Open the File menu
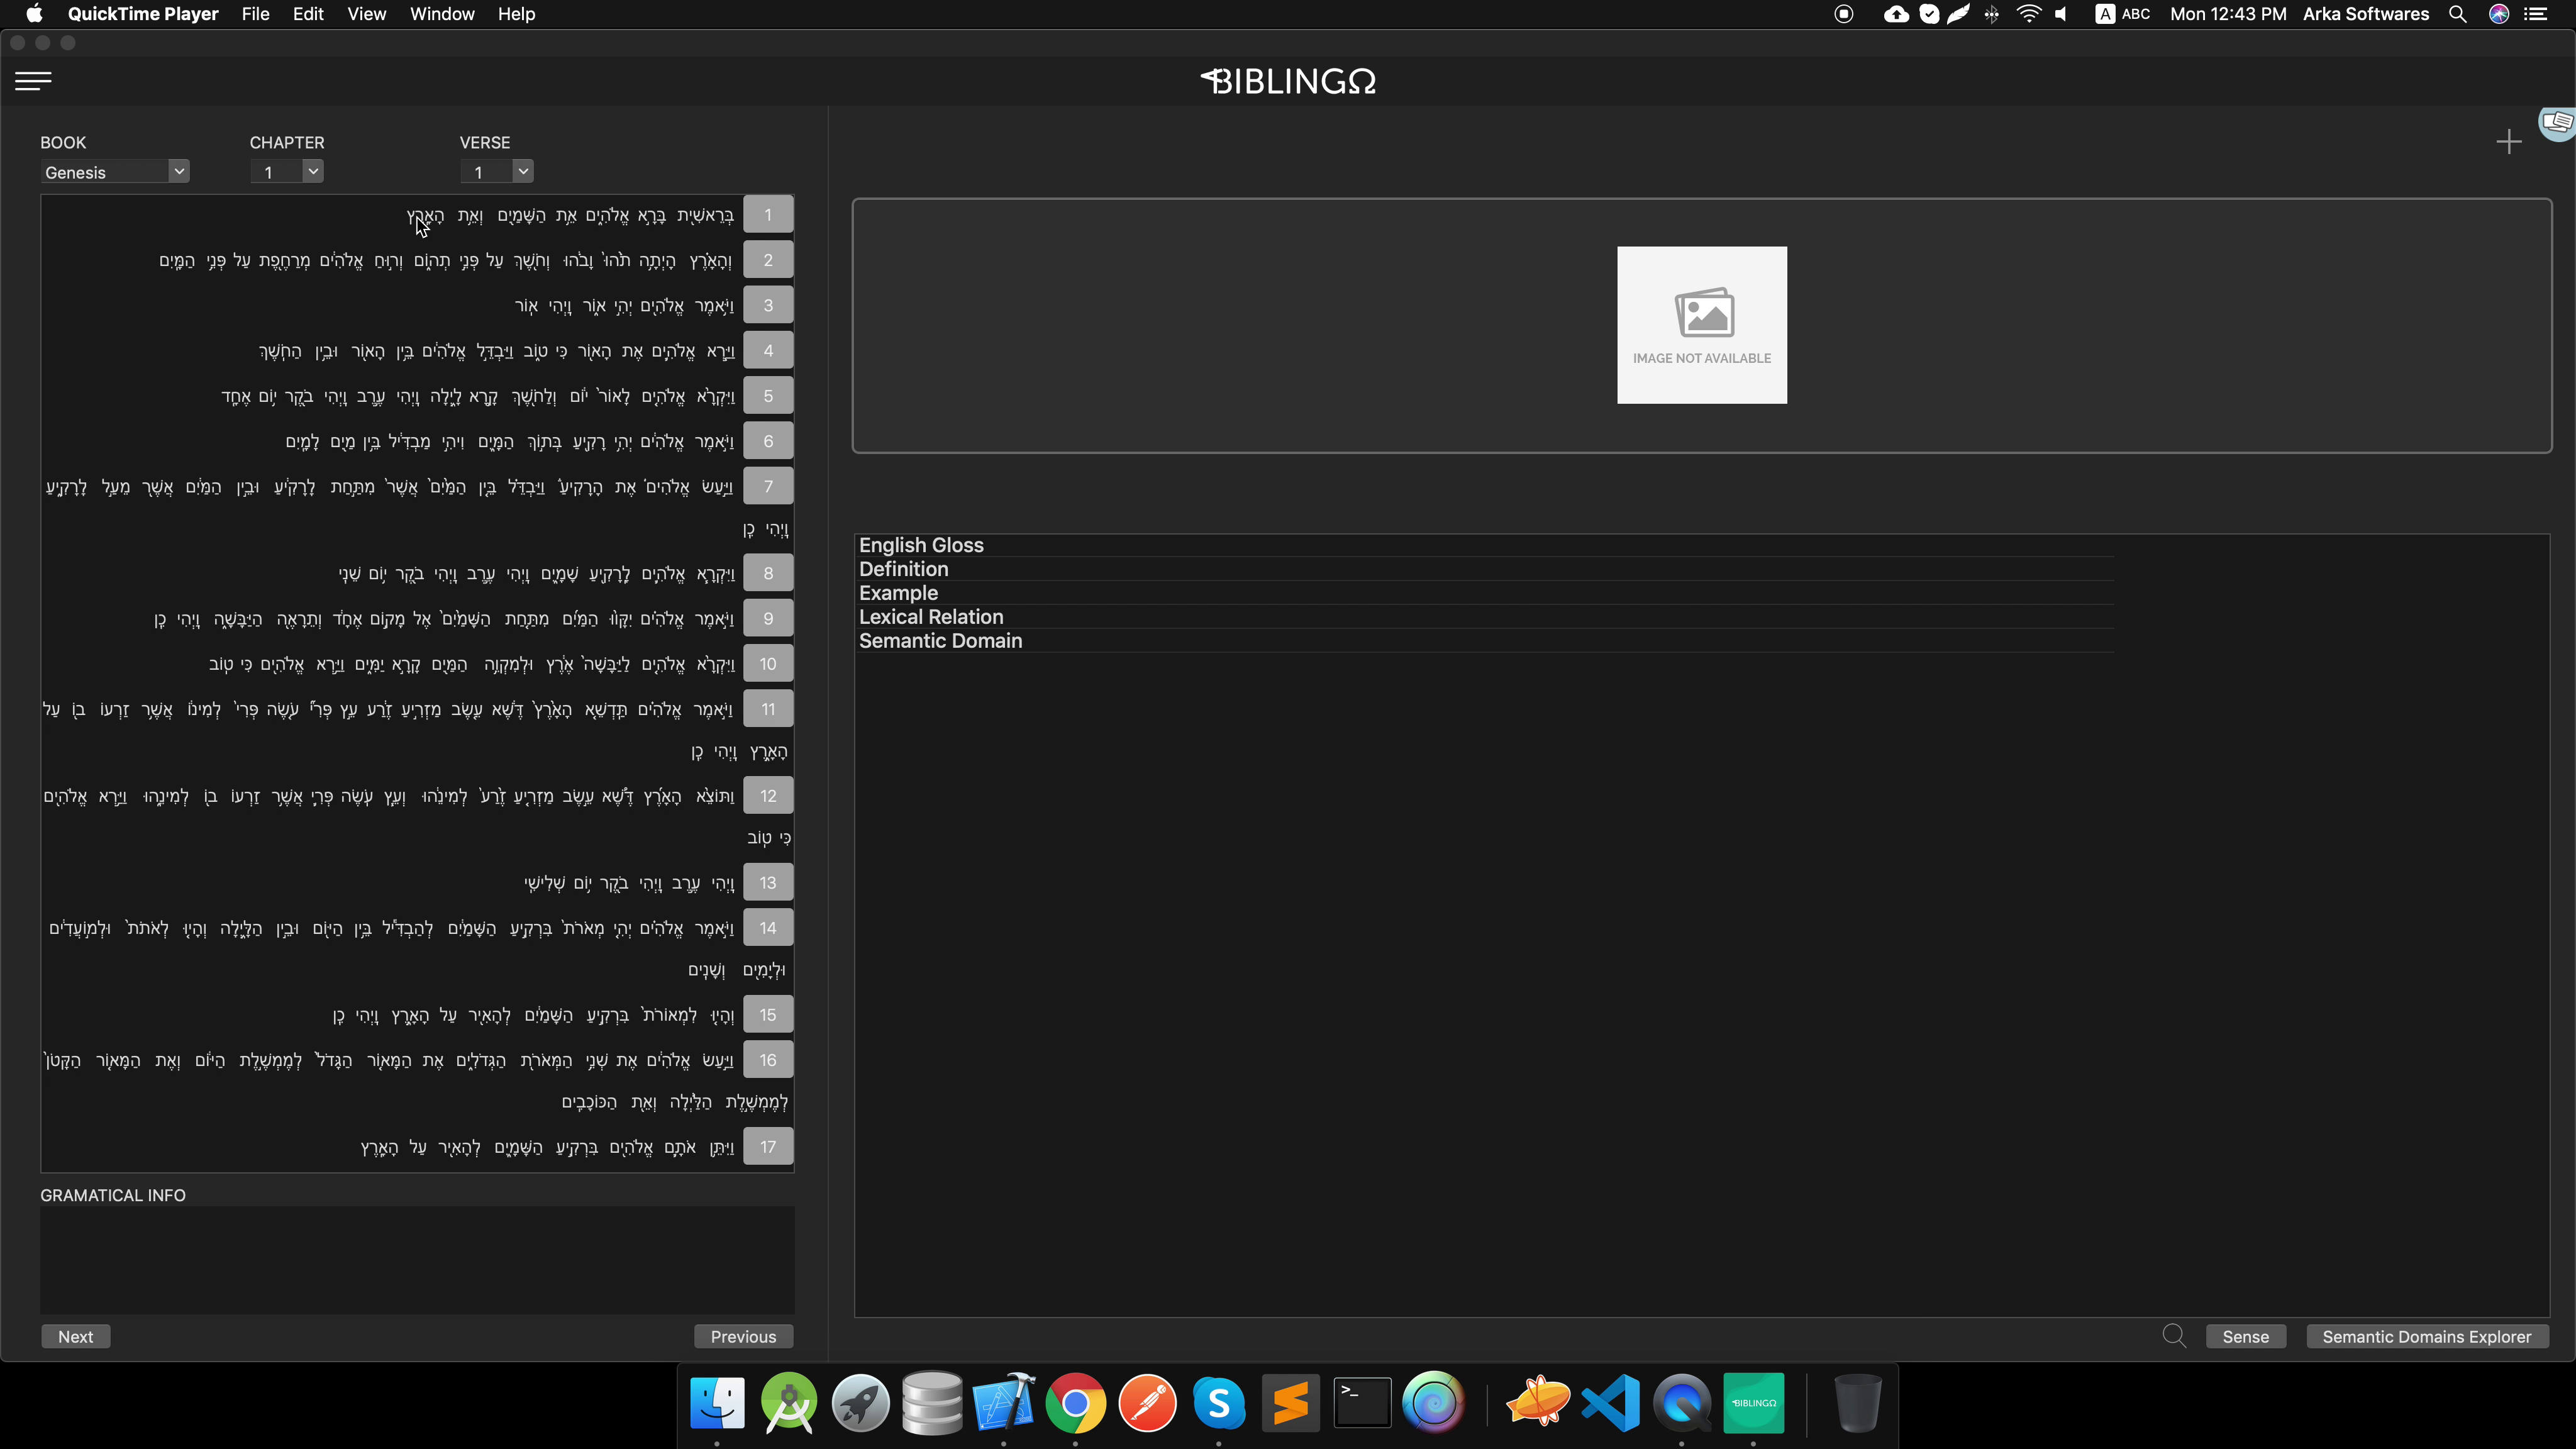The height and width of the screenshot is (1449, 2576). pos(255,14)
